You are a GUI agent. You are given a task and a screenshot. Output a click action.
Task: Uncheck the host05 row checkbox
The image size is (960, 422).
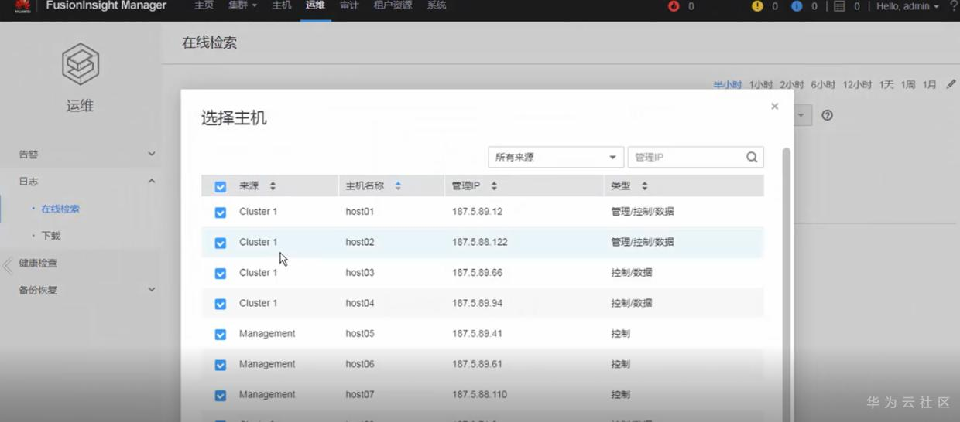coord(221,335)
